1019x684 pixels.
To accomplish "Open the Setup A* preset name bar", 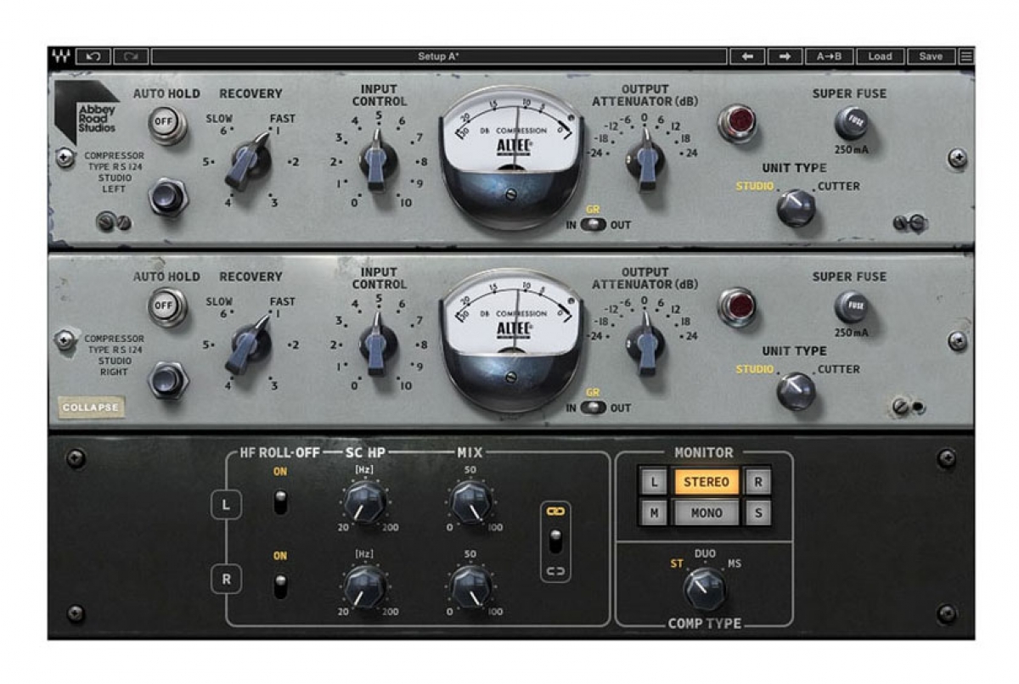I will 438,57.
